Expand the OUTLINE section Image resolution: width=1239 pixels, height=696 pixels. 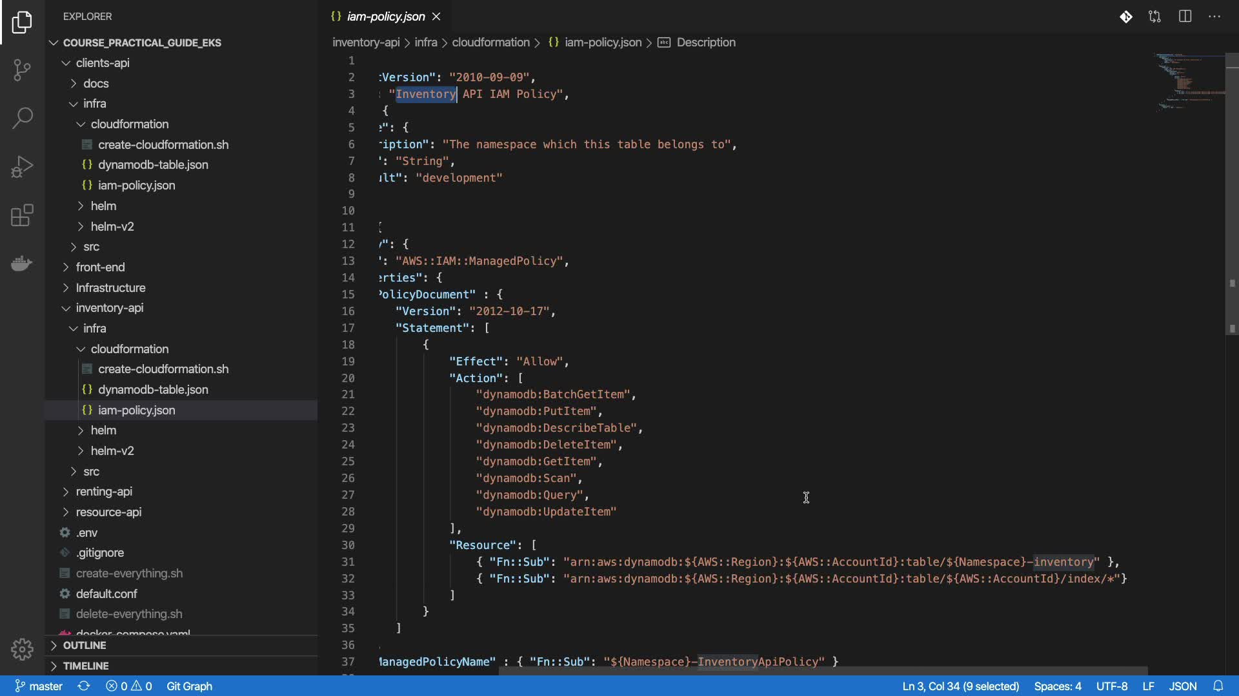click(x=84, y=645)
